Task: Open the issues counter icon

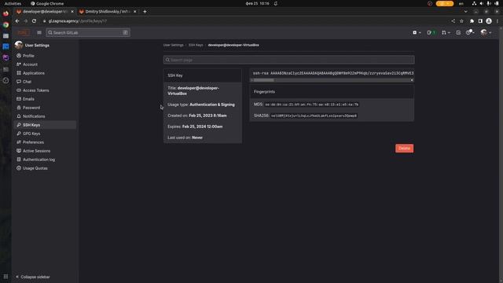Action: [x=431, y=32]
